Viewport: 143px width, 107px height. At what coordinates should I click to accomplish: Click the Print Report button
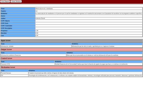pyautogui.click(x=5, y=1)
